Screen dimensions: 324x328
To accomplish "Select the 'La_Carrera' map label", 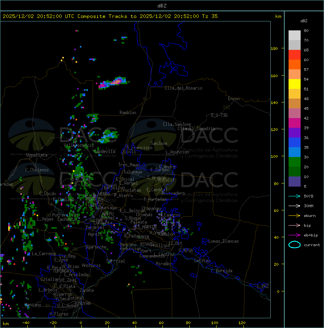I will pos(44,254).
